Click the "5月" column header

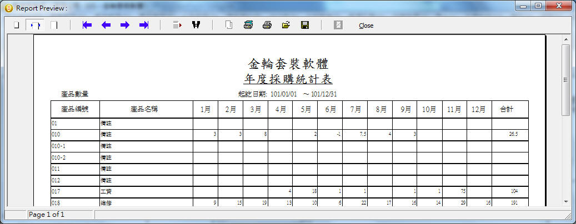point(305,109)
